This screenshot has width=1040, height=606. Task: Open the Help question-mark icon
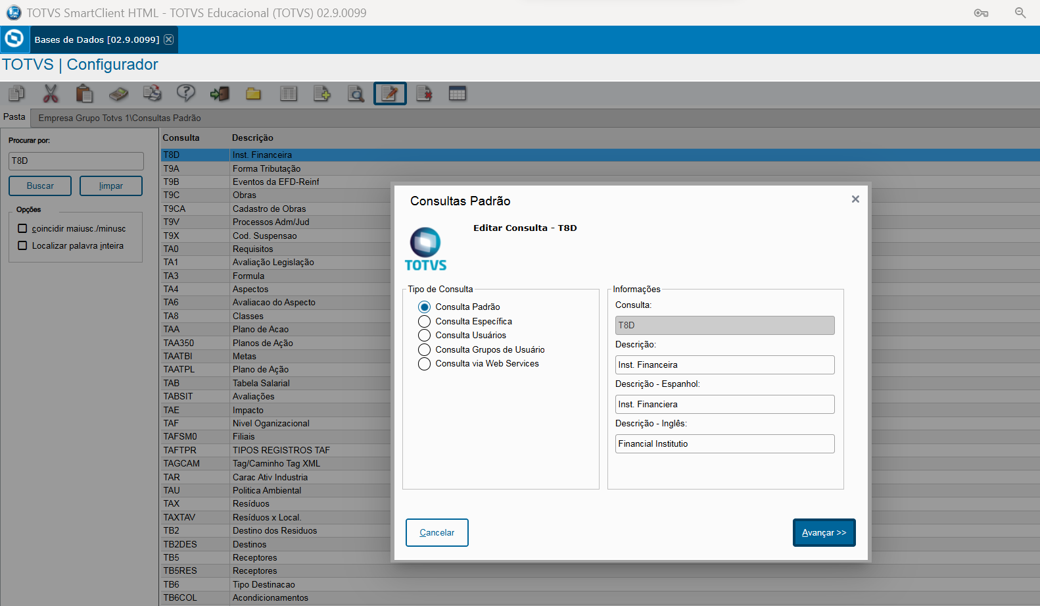(x=186, y=93)
